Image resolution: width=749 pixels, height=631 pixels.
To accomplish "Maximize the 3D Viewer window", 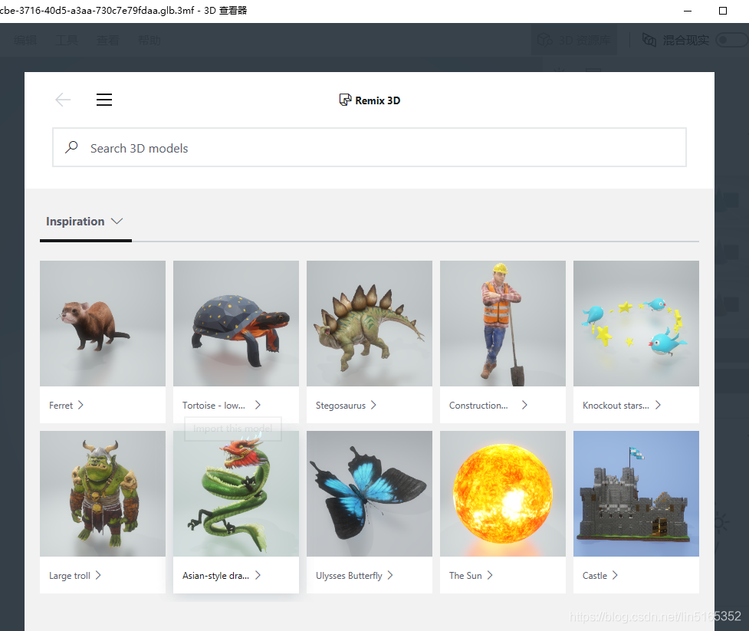I will coord(723,11).
